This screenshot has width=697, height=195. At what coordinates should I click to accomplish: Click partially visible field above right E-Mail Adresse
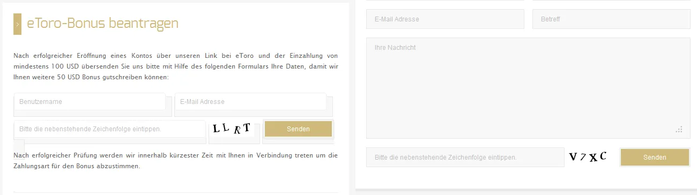point(445,1)
